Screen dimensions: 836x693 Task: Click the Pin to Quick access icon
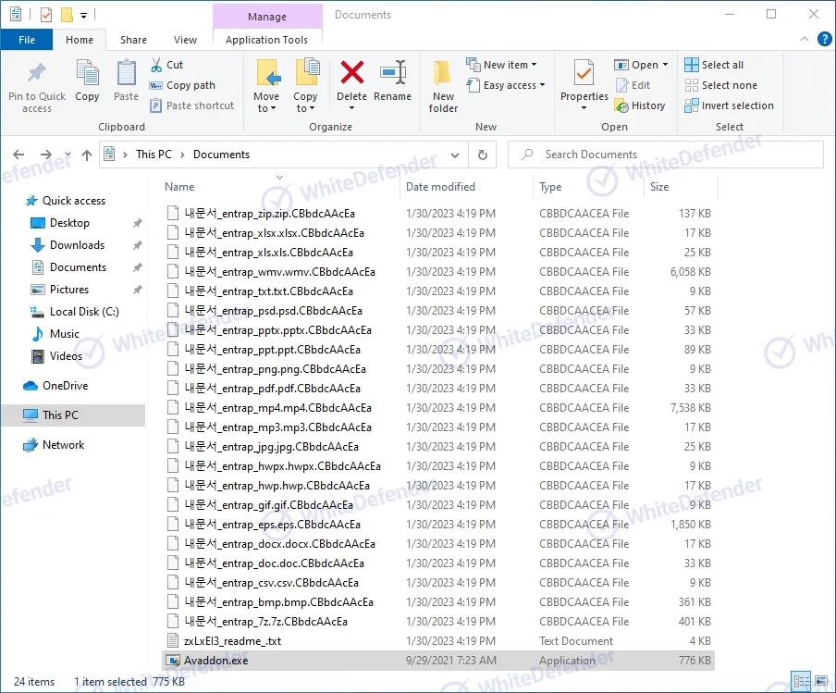(x=37, y=74)
